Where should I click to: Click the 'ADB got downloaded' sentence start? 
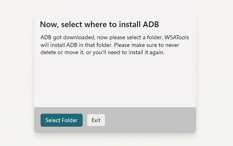tap(68, 37)
